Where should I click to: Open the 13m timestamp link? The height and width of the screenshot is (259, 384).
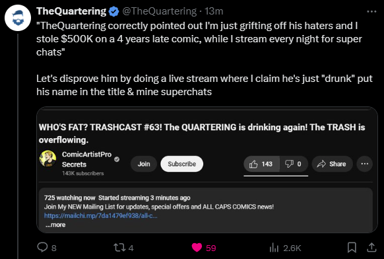click(214, 11)
